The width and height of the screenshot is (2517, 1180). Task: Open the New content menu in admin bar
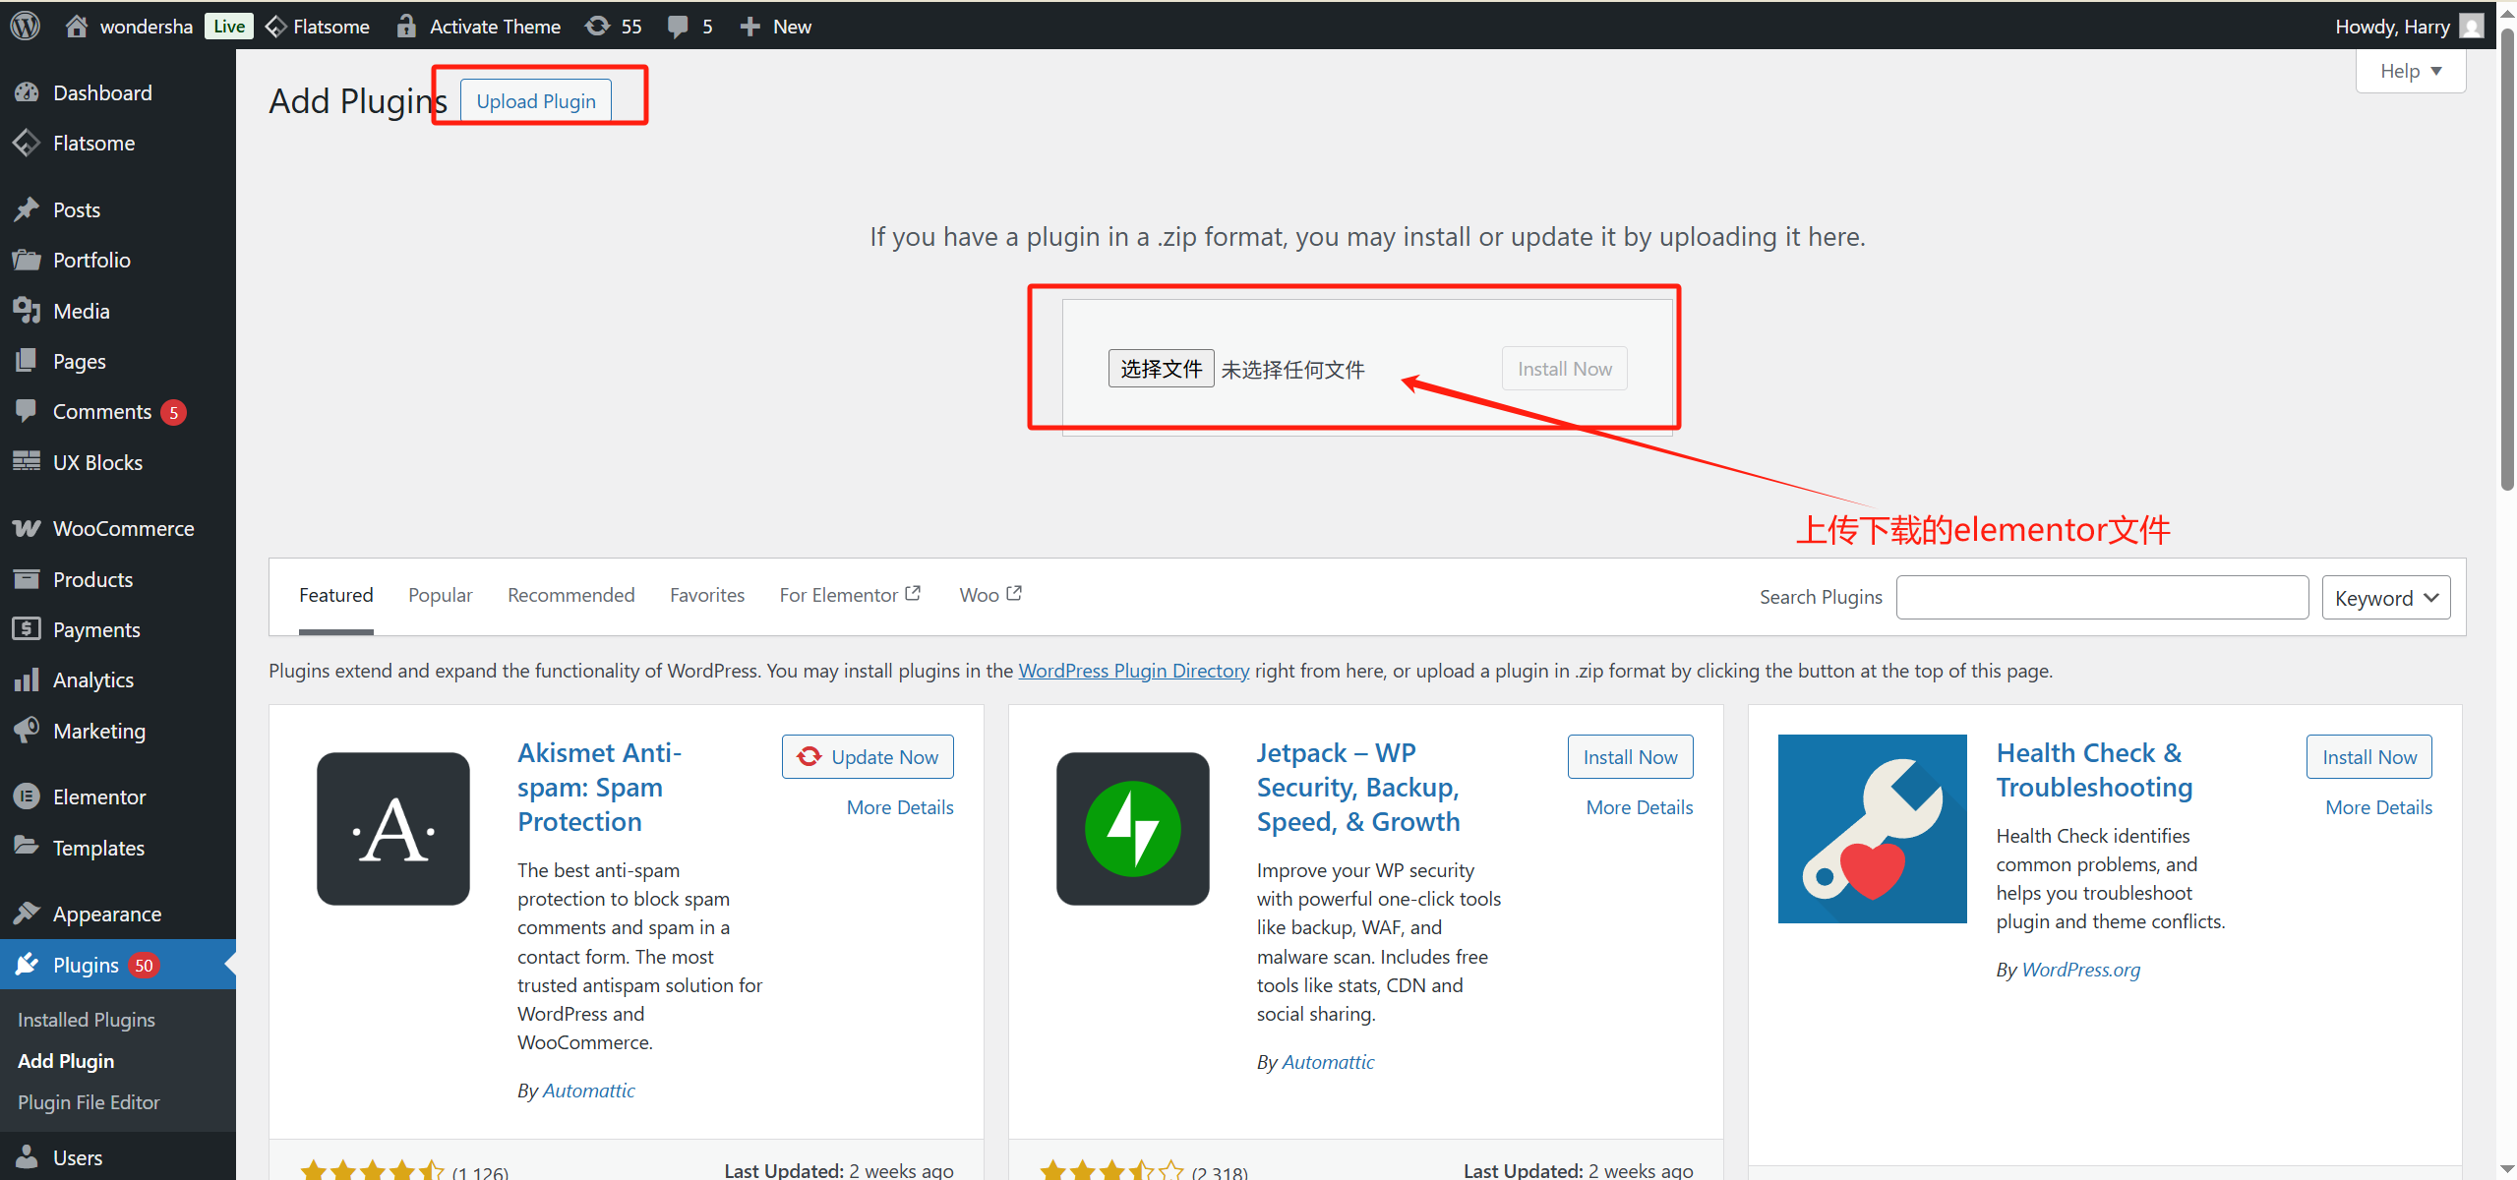[x=775, y=27]
